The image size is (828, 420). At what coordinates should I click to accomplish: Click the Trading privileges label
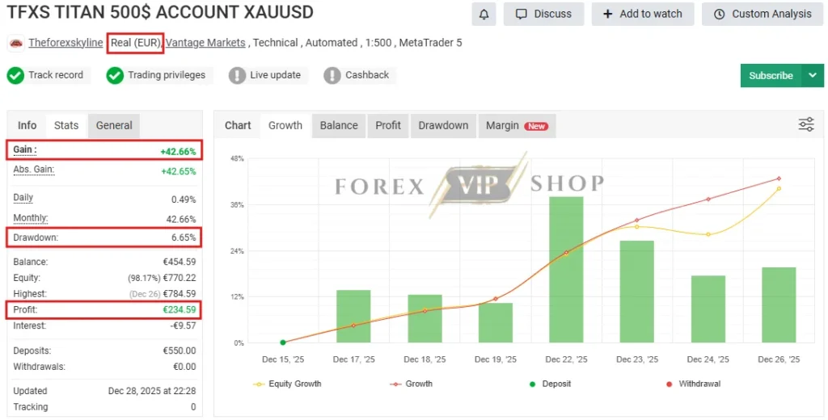pyautogui.click(x=167, y=75)
